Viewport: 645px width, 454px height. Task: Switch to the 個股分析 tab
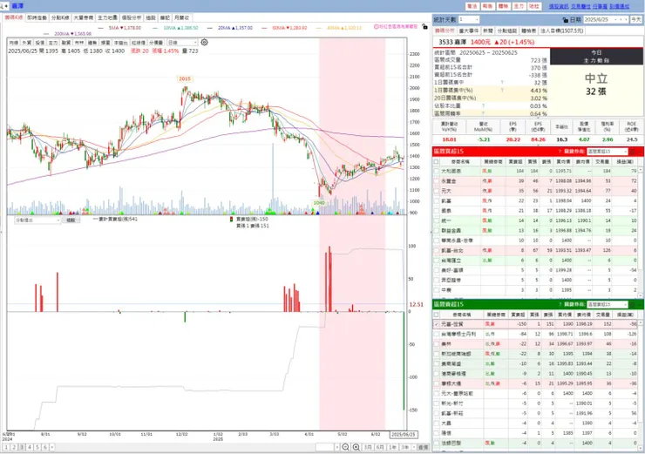click(x=132, y=17)
